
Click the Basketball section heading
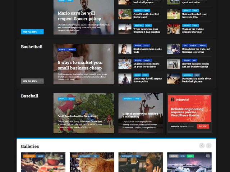(x=32, y=47)
